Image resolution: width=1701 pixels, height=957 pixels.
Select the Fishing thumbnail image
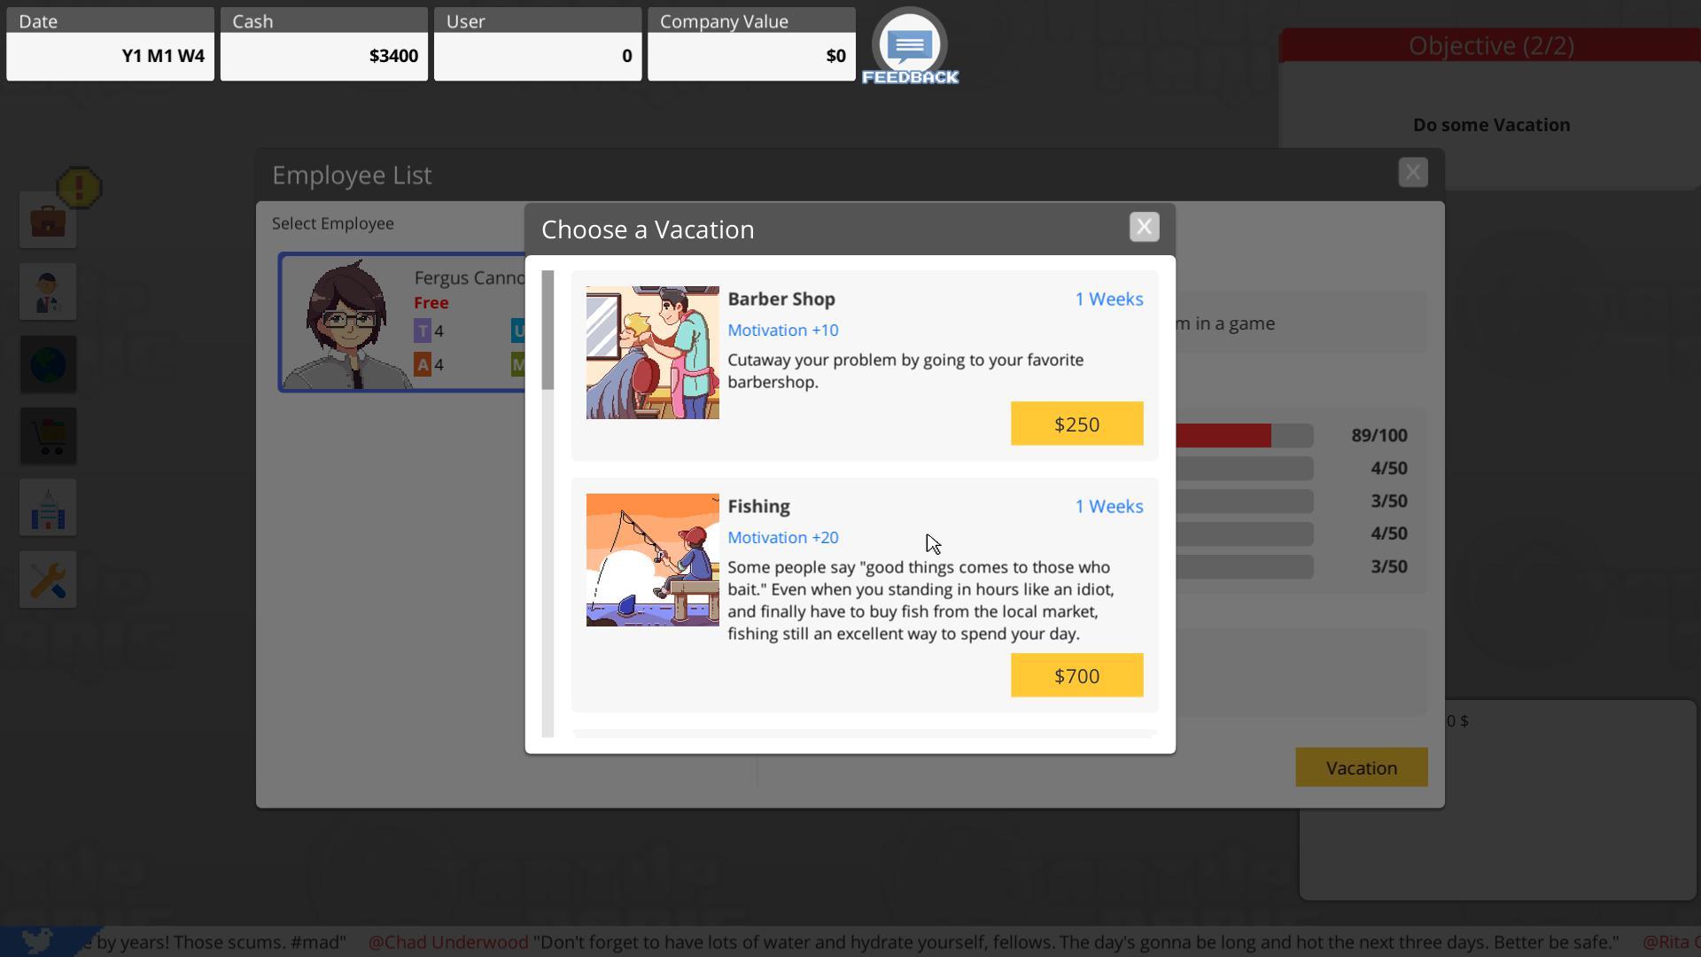(652, 560)
